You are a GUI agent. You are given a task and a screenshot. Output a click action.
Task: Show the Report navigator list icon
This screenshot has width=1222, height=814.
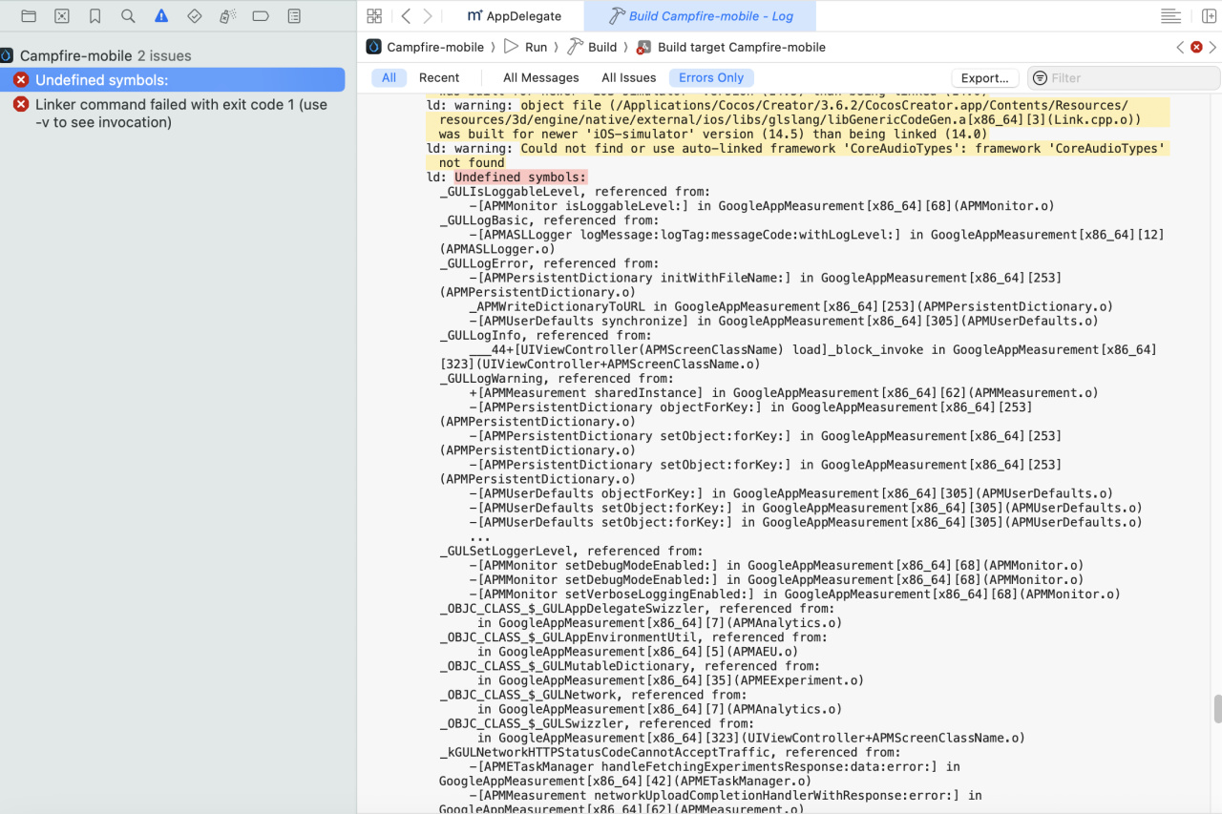click(x=293, y=15)
